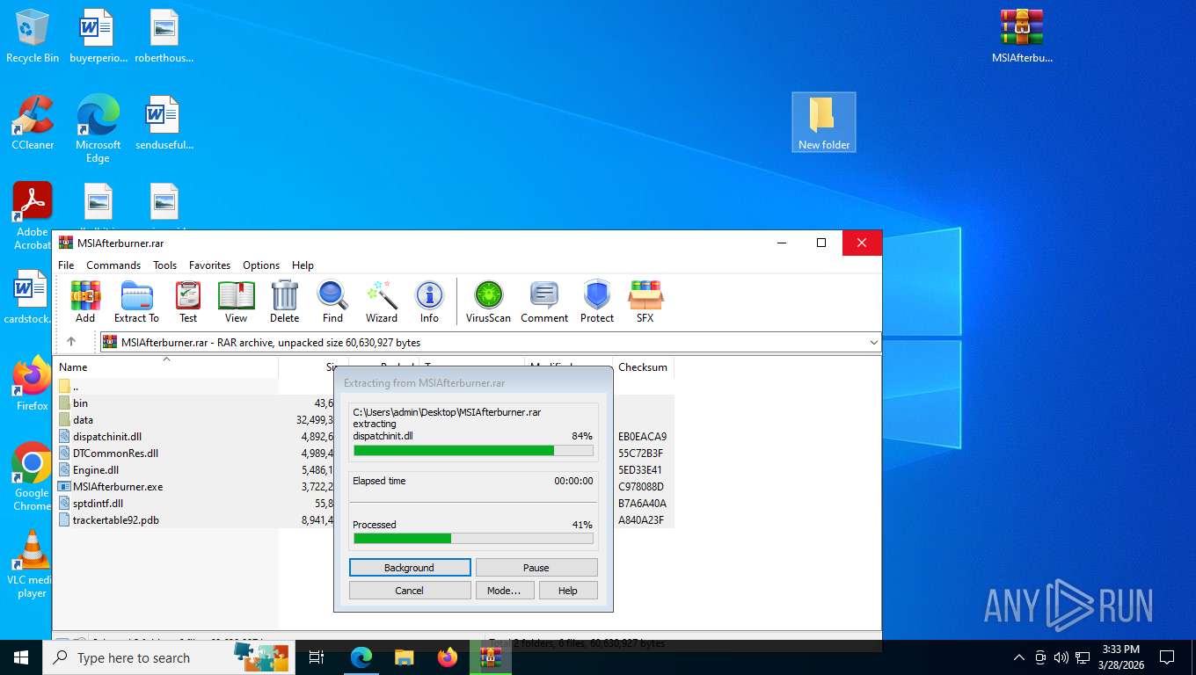Click the volume icon in system tray
The width and height of the screenshot is (1196, 675).
coord(1061,657)
